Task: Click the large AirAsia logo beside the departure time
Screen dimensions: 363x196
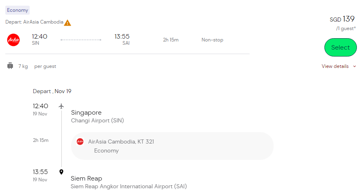Action: point(13,40)
